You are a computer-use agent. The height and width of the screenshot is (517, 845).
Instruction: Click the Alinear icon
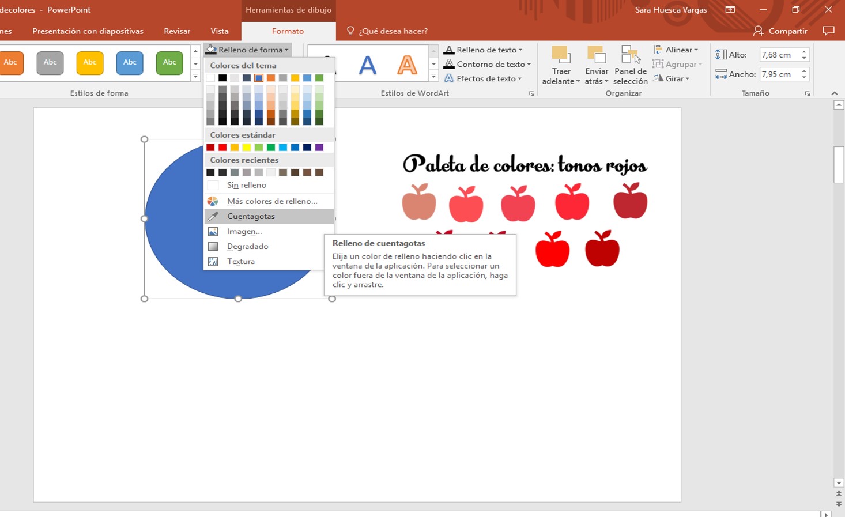pyautogui.click(x=676, y=50)
